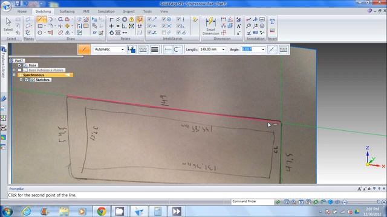The image size is (387, 217).
Task: Open the Angle value dropdown
Action: point(263,49)
